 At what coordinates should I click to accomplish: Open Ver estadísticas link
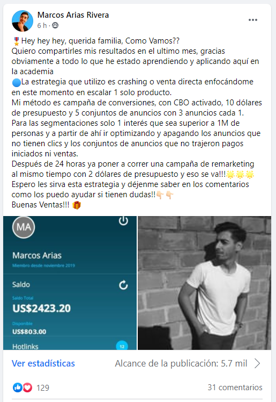click(x=43, y=363)
